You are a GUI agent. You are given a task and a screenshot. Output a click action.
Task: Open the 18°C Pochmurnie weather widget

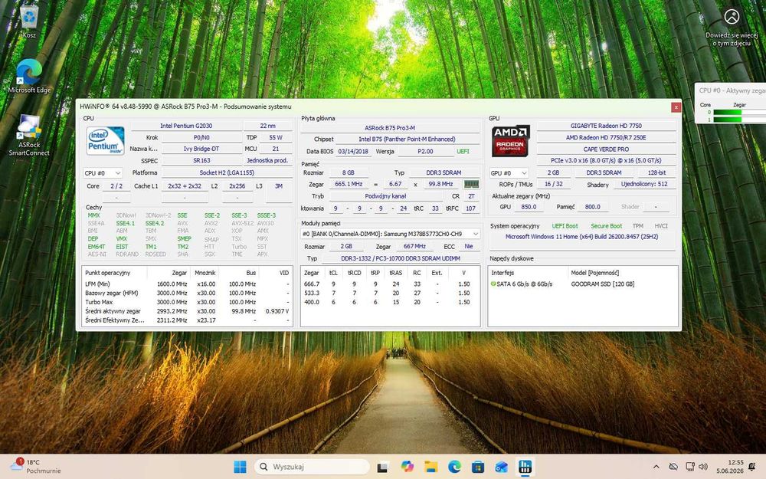click(x=36, y=466)
